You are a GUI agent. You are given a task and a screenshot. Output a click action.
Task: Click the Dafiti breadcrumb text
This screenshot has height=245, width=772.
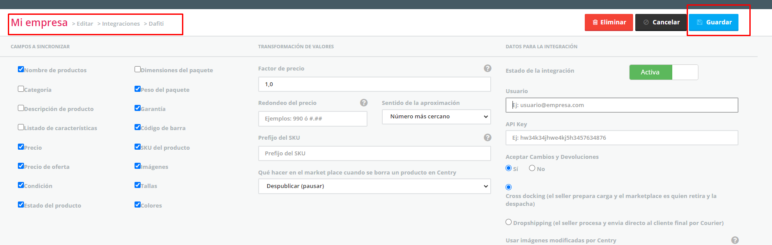point(156,23)
